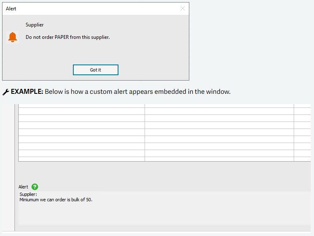
Task: Click the wrench icon beside EXAMPLE
Action: [6, 92]
